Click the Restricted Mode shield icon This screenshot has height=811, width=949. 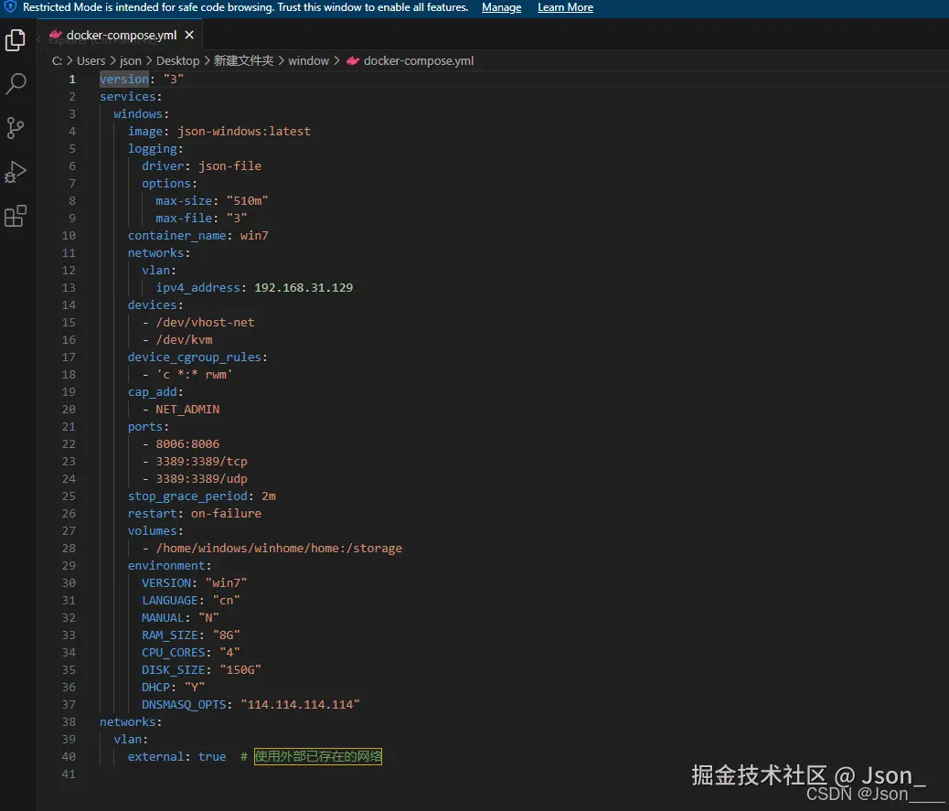(10, 7)
